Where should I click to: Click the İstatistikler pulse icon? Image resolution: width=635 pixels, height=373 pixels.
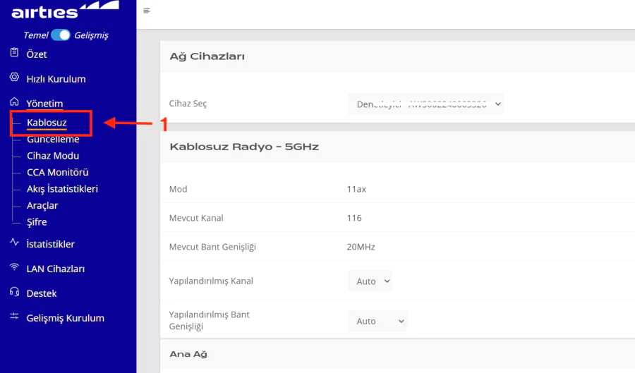pos(14,243)
